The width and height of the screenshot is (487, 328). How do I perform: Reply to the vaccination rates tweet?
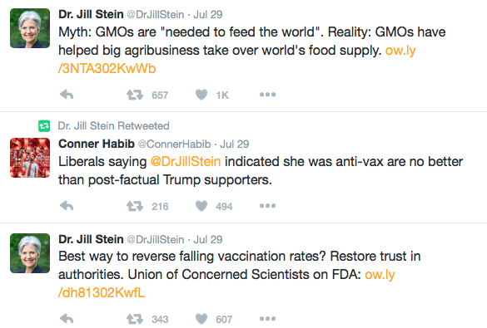[x=67, y=318]
